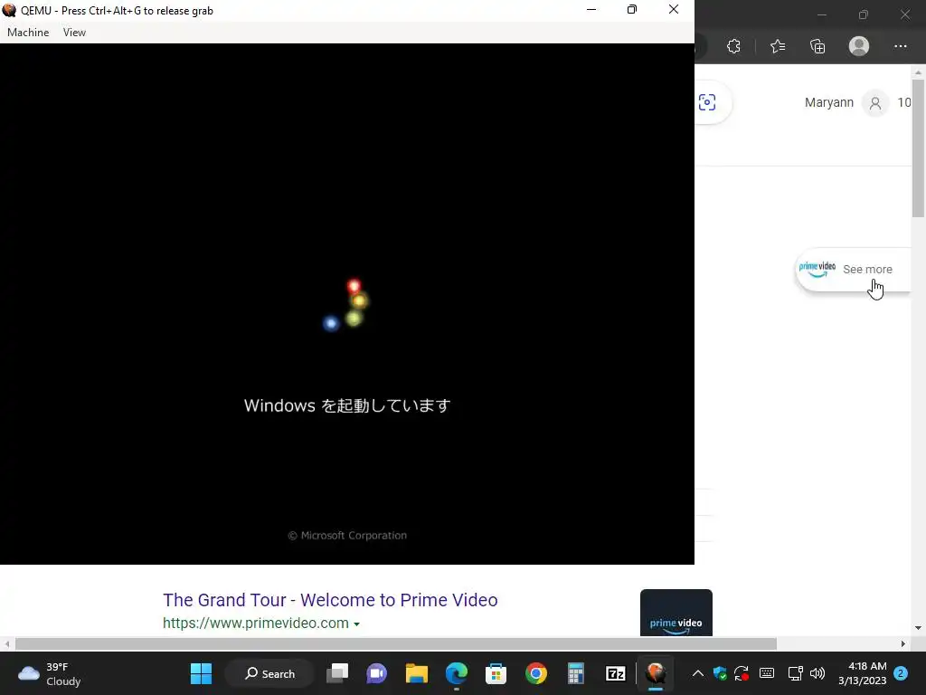
Task: Click the Maryann account name
Action: (x=828, y=102)
